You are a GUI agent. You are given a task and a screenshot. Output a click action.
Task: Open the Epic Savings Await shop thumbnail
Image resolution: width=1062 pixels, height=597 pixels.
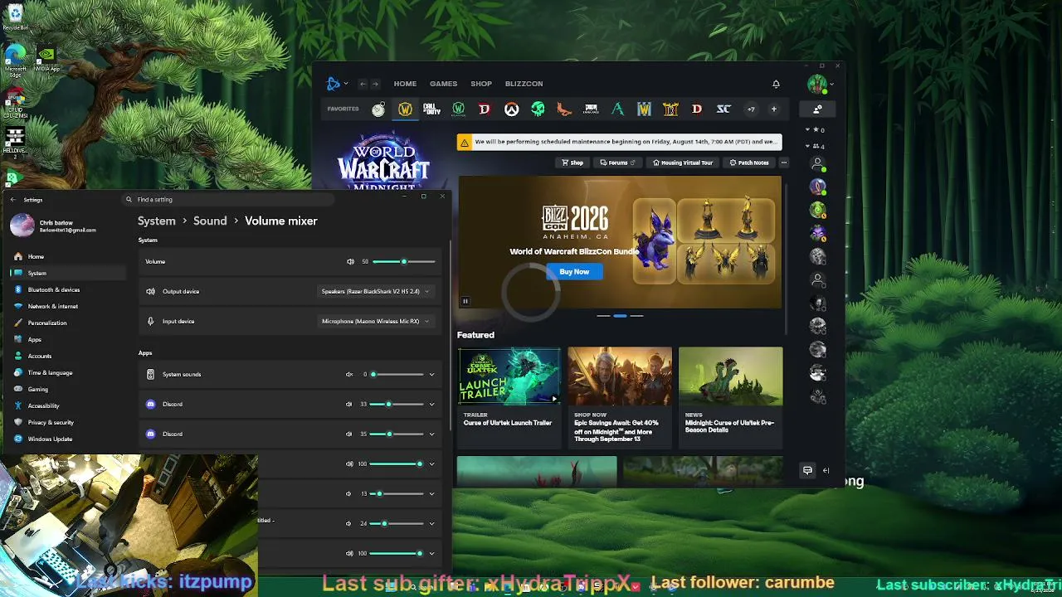pyautogui.click(x=620, y=376)
